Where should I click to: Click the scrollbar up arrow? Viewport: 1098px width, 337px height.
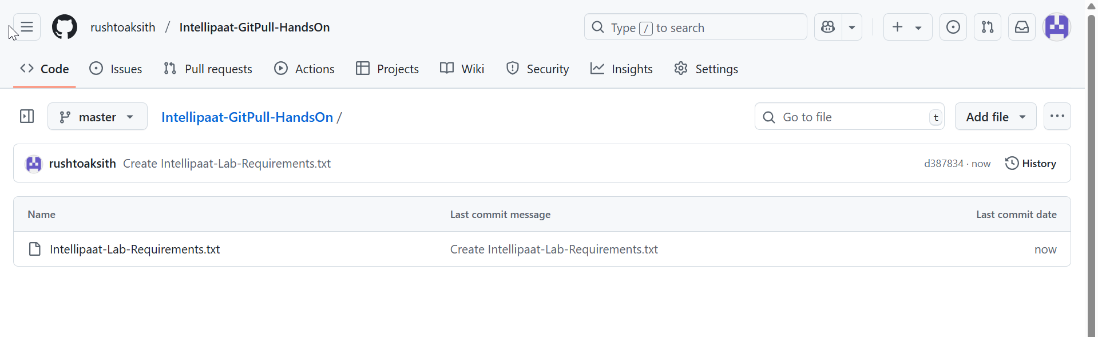1091,6
